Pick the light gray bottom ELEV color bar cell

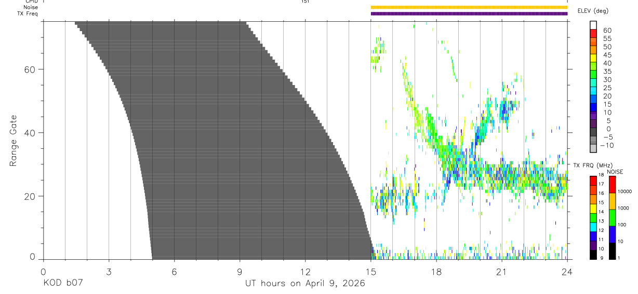coord(593,149)
